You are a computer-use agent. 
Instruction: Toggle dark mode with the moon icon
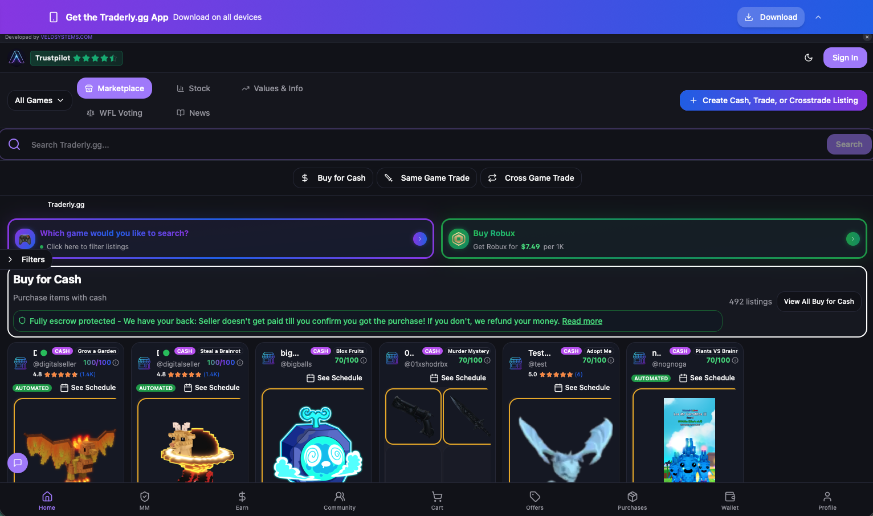[809, 58]
